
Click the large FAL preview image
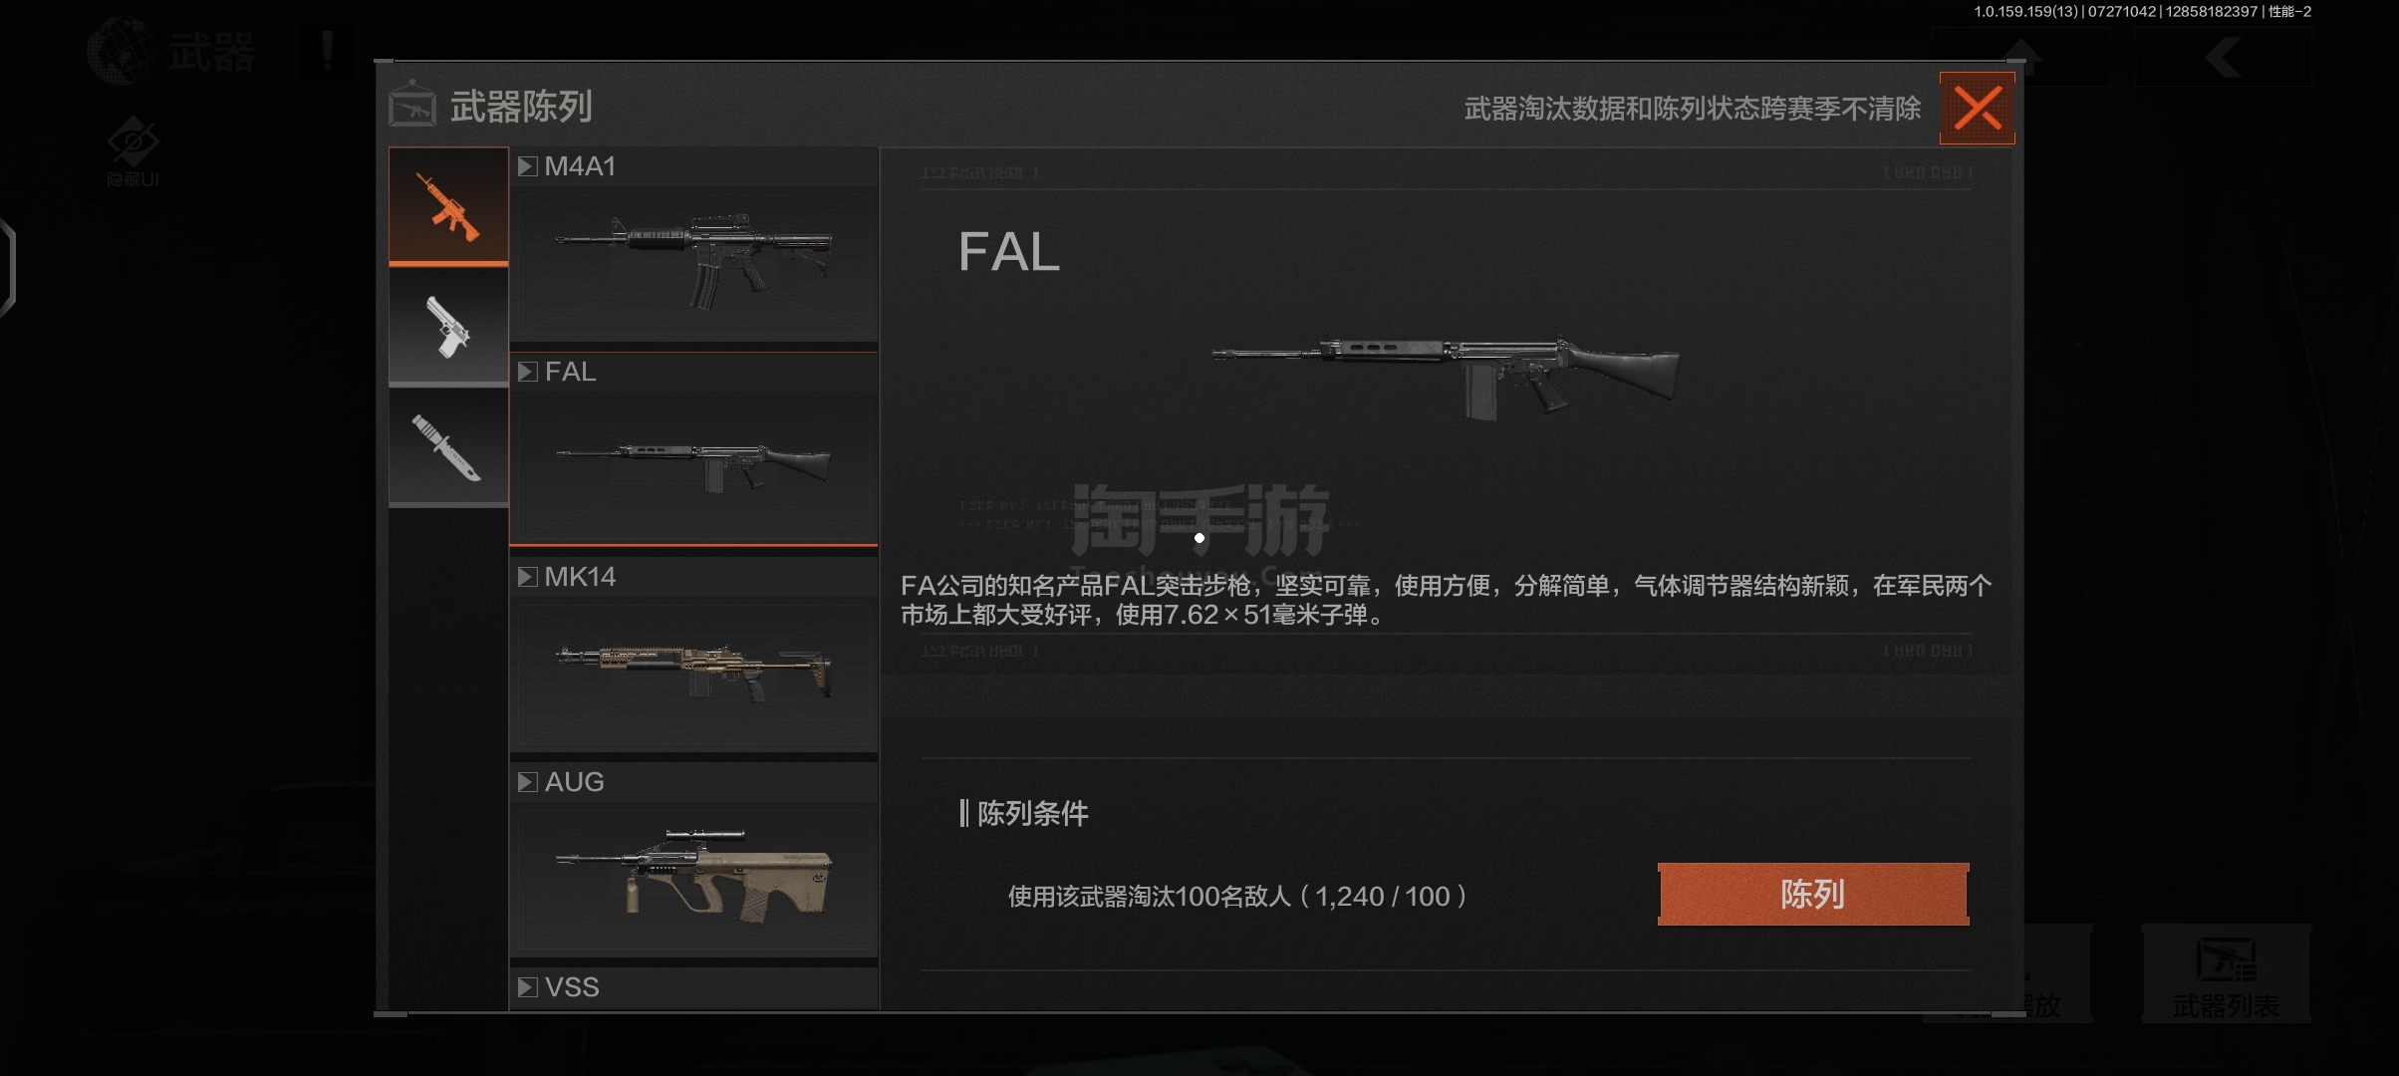click(1446, 377)
